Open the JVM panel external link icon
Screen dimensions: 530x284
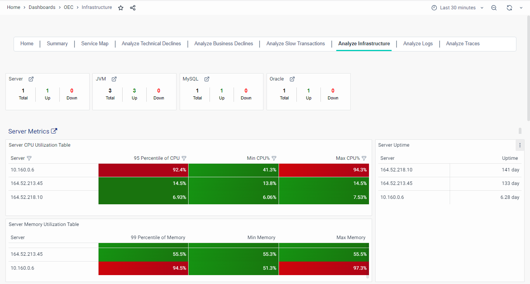[x=114, y=79]
